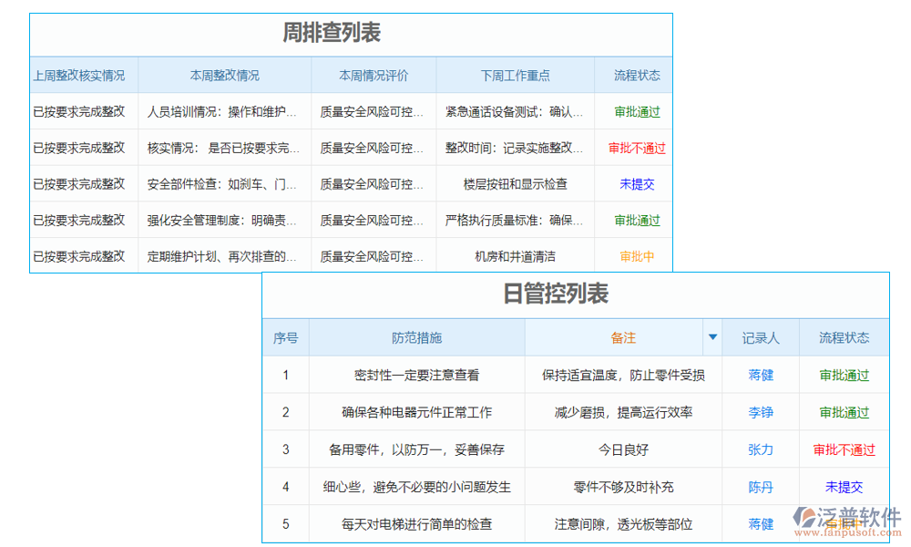This screenshot has height=547, width=911.
Task: Click 审批通过 status in row 2
Action: pos(844,412)
